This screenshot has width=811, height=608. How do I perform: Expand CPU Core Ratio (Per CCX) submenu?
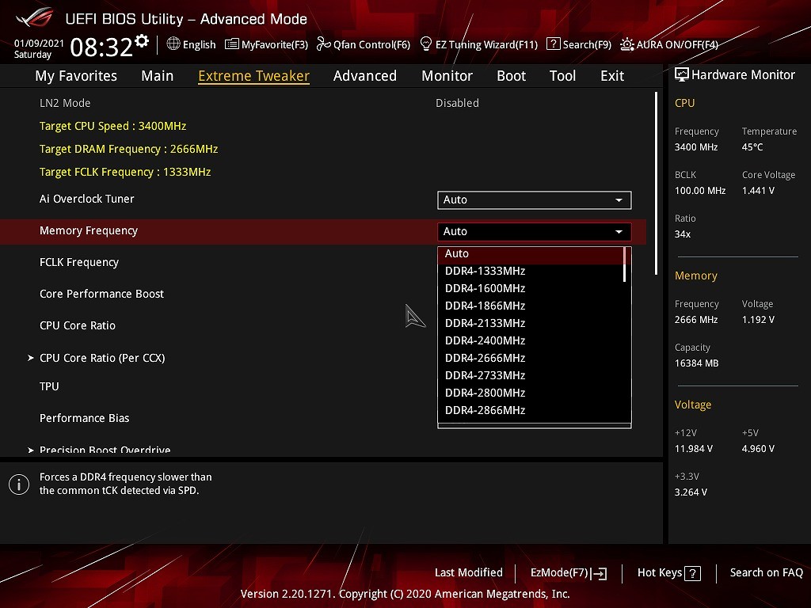click(x=102, y=358)
